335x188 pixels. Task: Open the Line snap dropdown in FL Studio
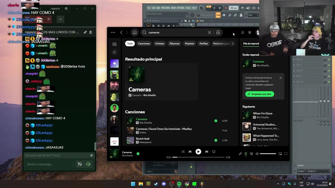253,15
